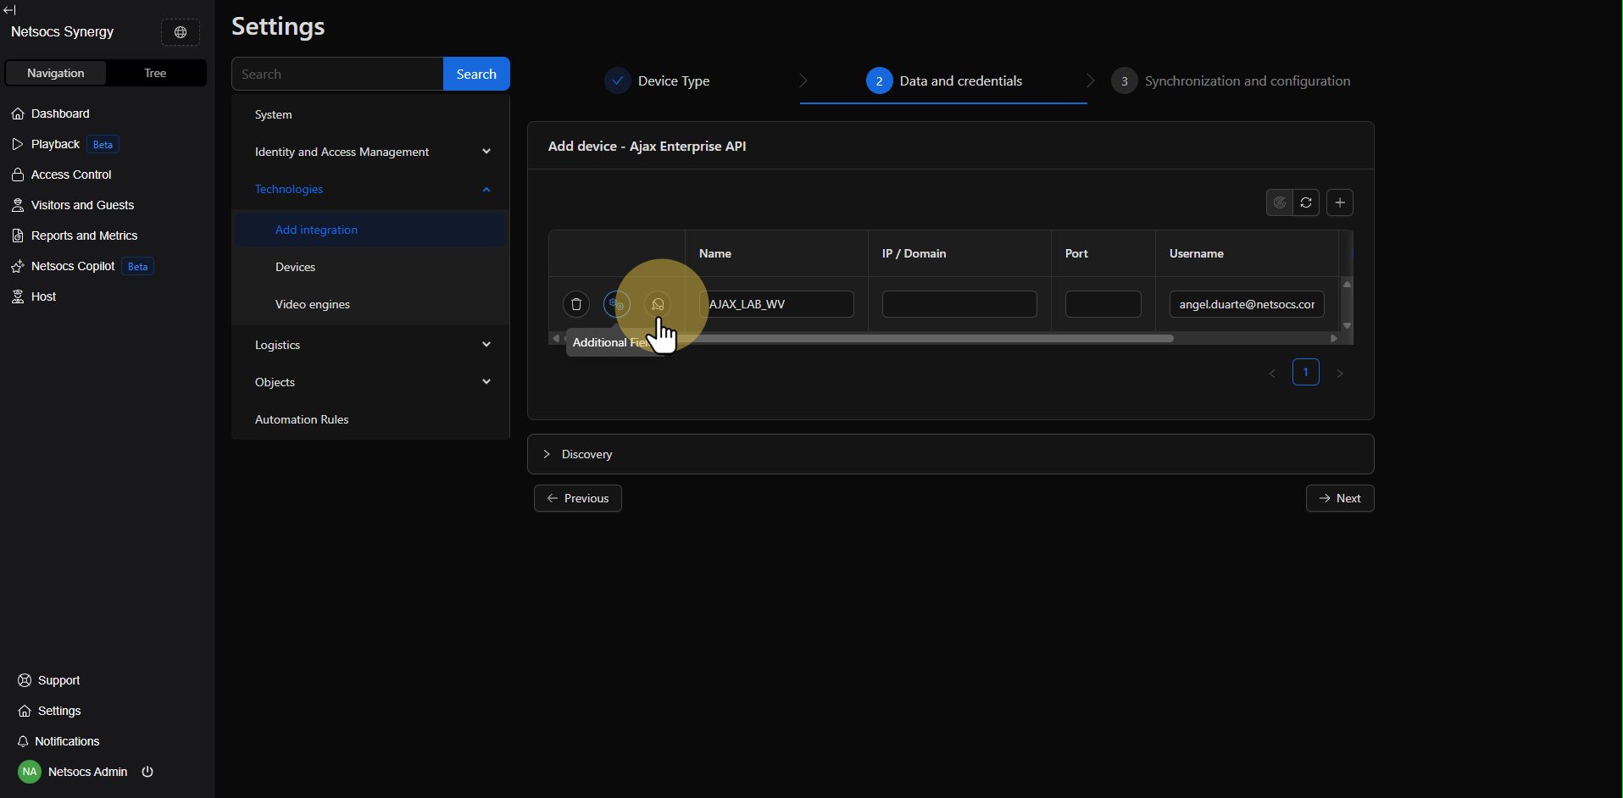The width and height of the screenshot is (1623, 798).
Task: Click the power logout icon beside Netsocs Admin
Action: (x=147, y=772)
